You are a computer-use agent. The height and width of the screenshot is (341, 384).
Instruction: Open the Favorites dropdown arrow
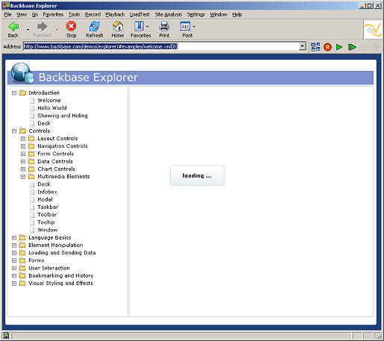click(x=148, y=26)
